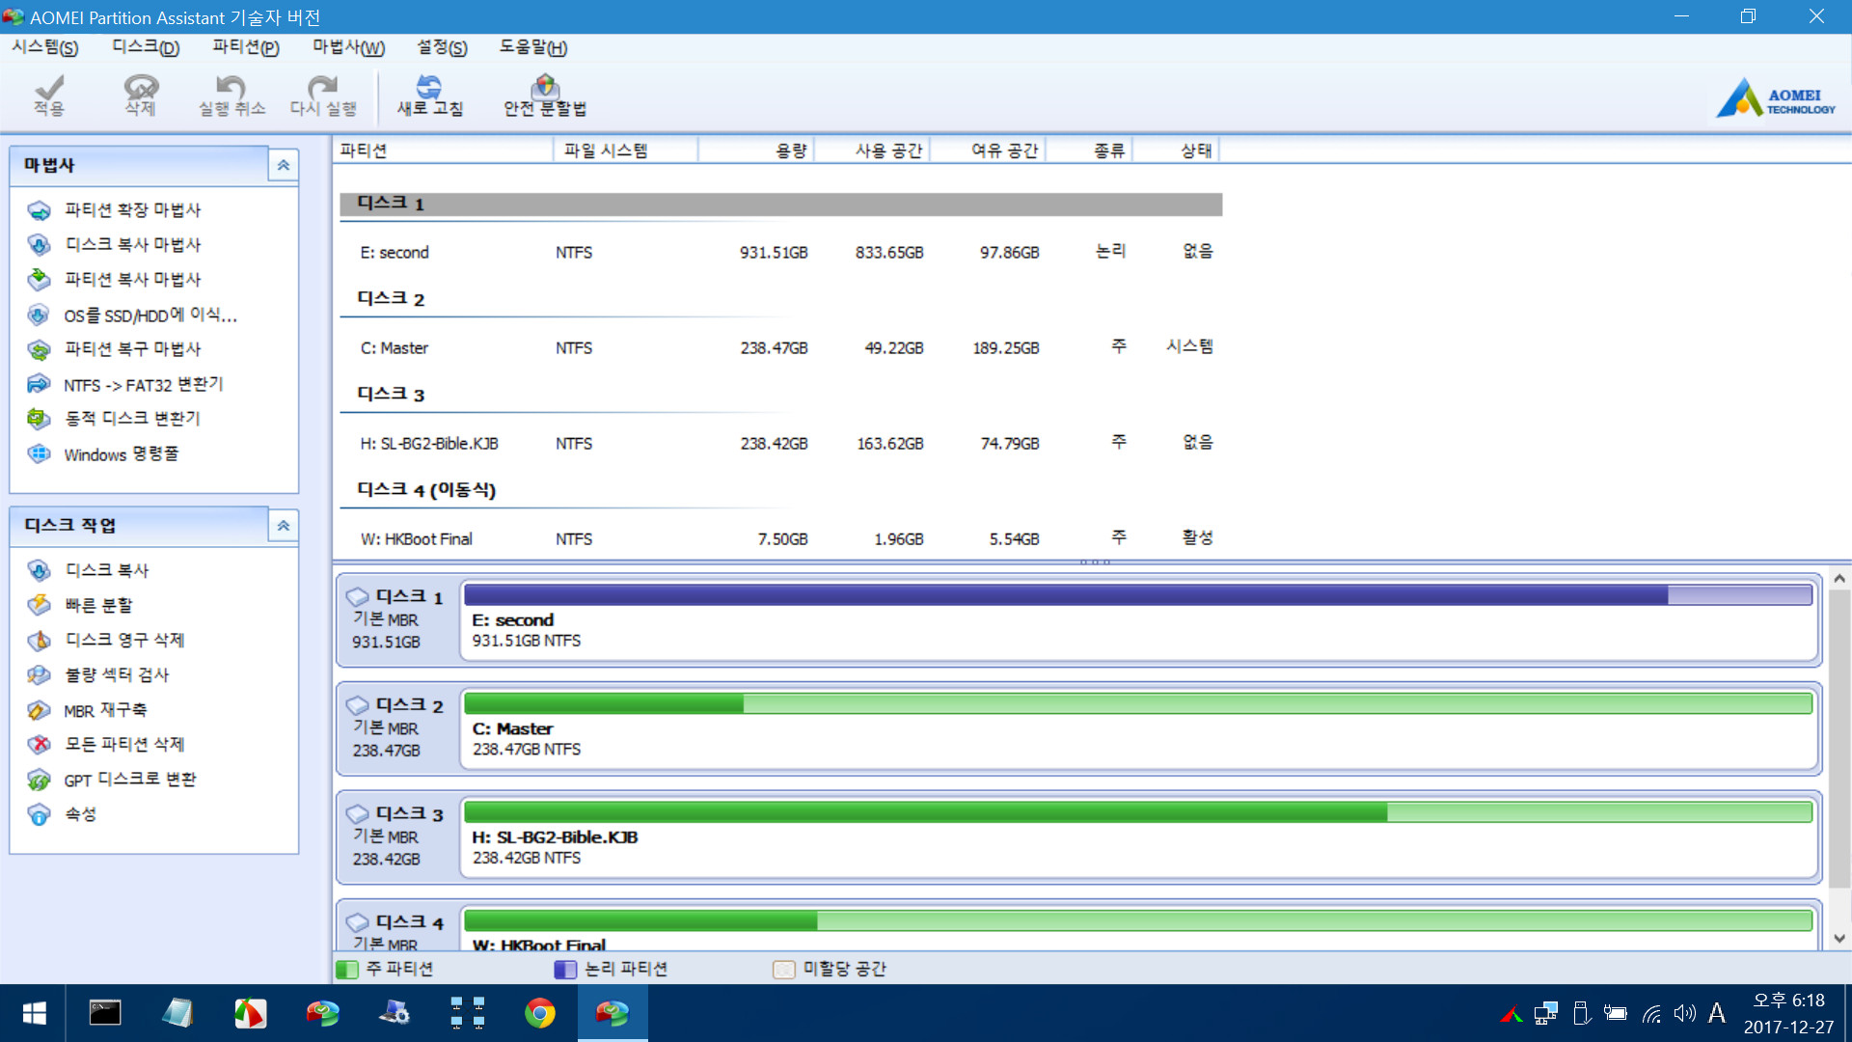Click disk map scrollbar down arrow
The image size is (1852, 1042).
(x=1839, y=939)
